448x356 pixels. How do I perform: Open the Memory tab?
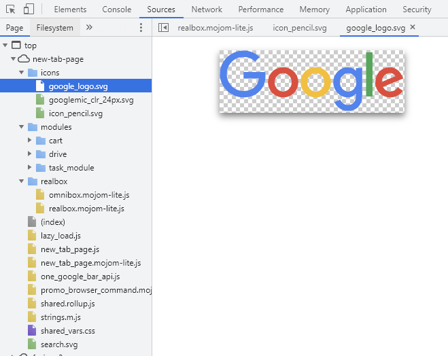click(x=314, y=10)
